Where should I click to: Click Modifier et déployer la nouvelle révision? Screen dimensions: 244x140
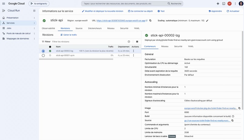(x=103, y=11)
